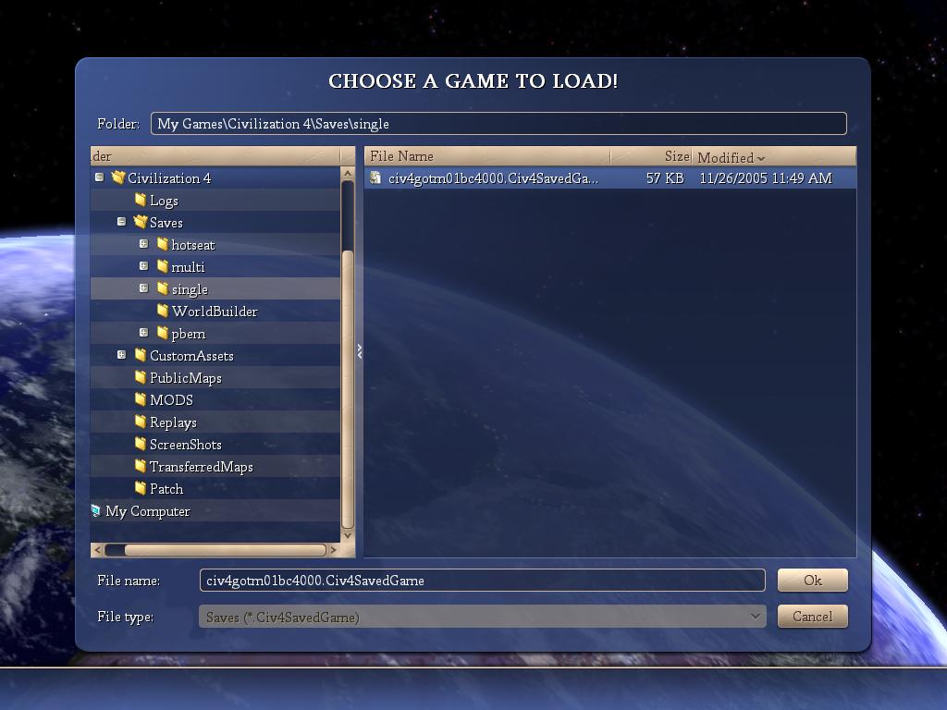Select the hotseat folder label
The image size is (947, 710).
pos(193,244)
